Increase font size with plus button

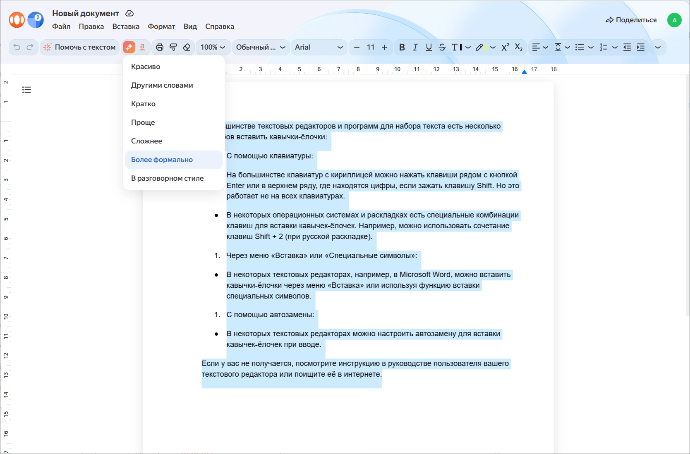click(384, 47)
